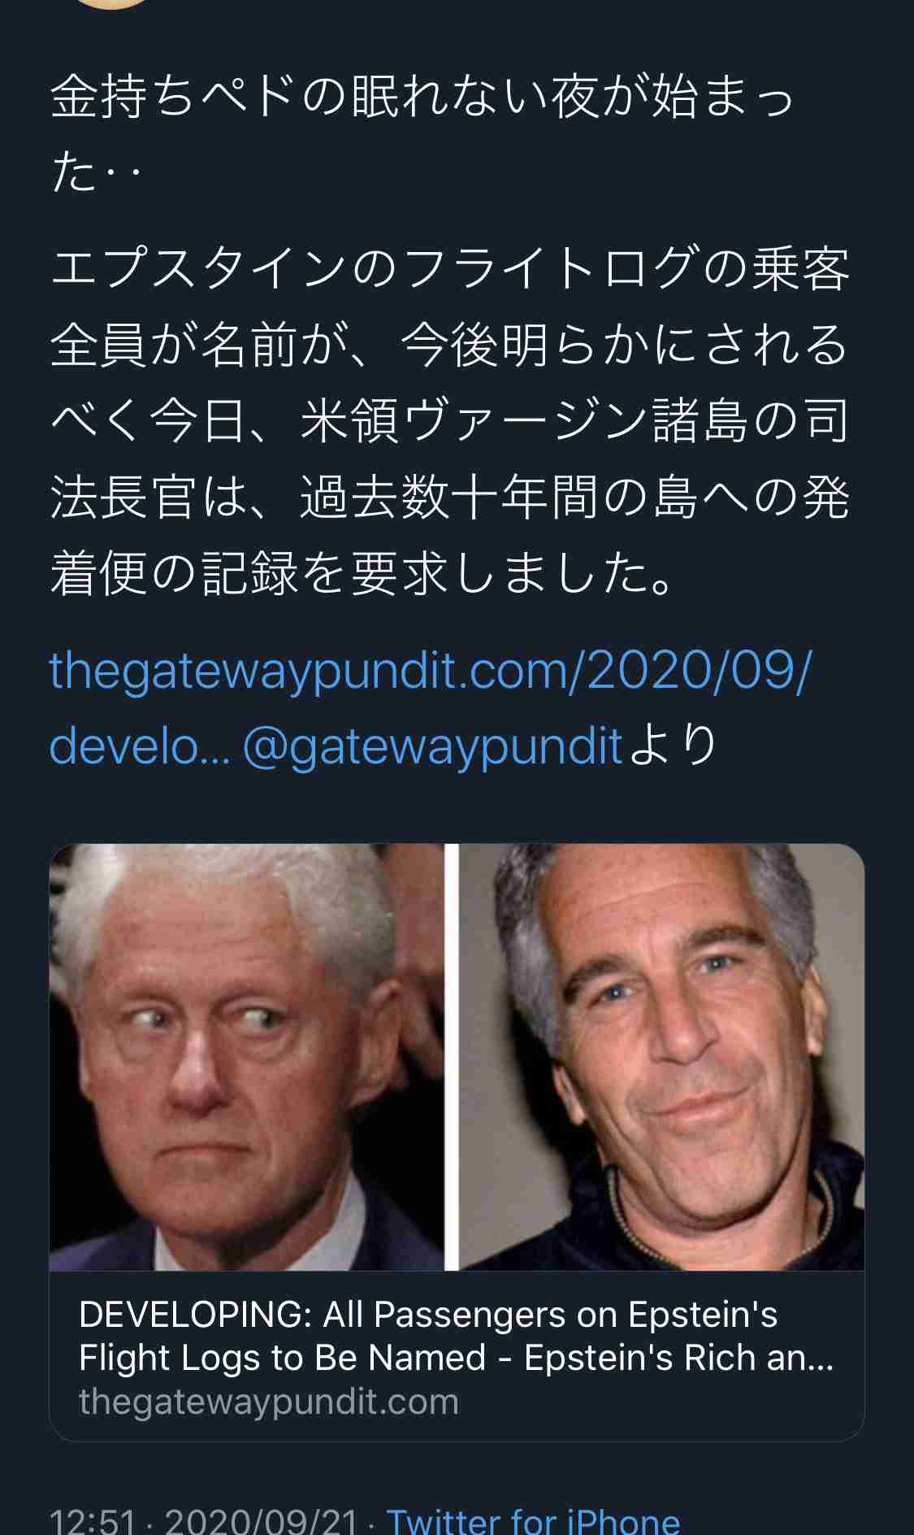Tap the profile avatar at the top edge

point(110,3)
